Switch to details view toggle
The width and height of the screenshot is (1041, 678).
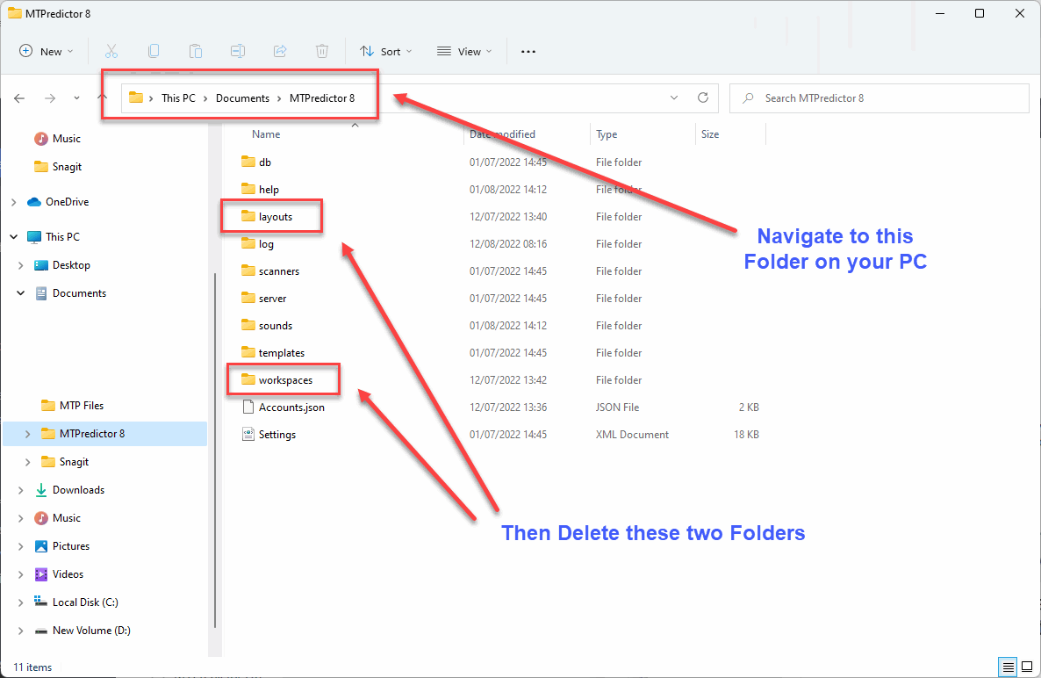(1007, 667)
